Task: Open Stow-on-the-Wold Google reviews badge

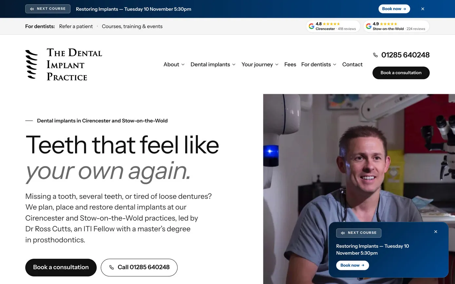Action: click(396, 26)
